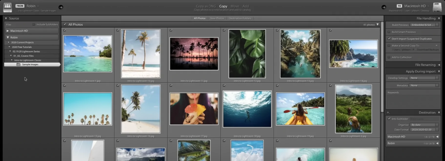Click the plus icon beside Destination

[x=388, y=113]
